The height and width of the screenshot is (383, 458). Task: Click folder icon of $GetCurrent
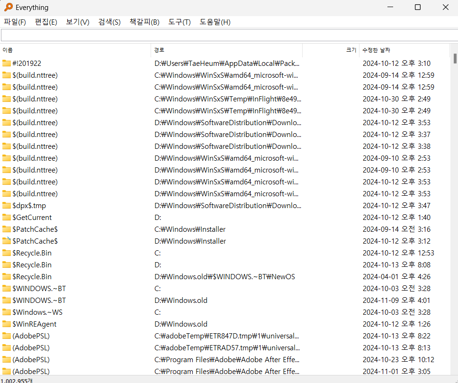[7, 217]
